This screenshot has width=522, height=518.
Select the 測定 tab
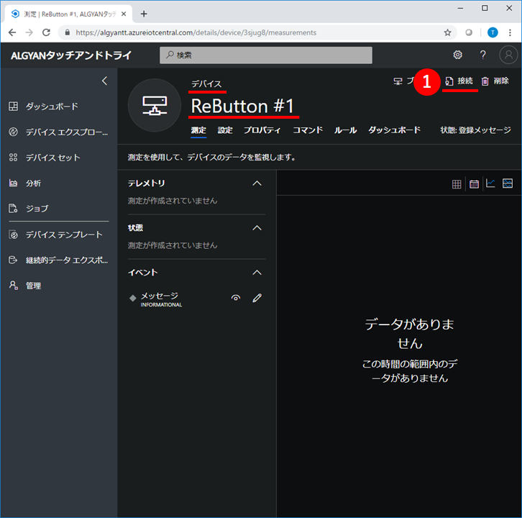[198, 130]
